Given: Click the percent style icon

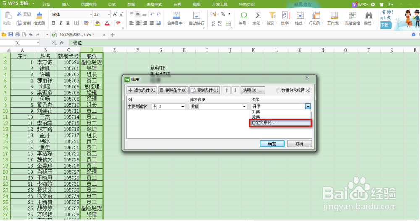Looking at the screenshot, I should (x=223, y=14).
